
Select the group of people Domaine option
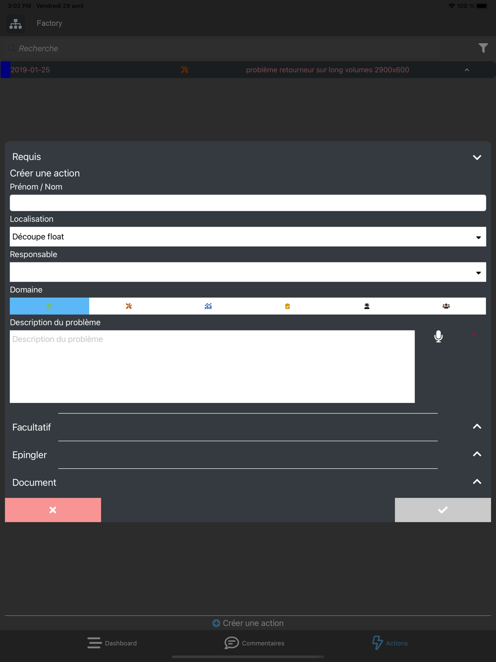click(x=446, y=306)
